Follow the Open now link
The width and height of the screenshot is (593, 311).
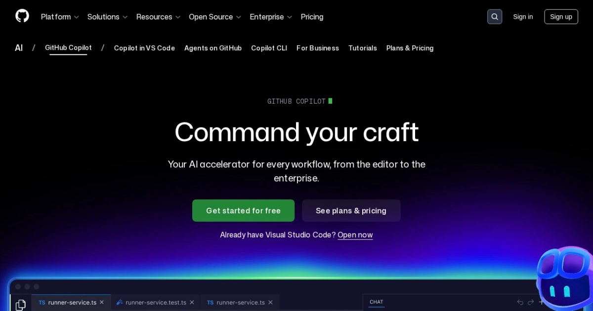click(x=355, y=234)
